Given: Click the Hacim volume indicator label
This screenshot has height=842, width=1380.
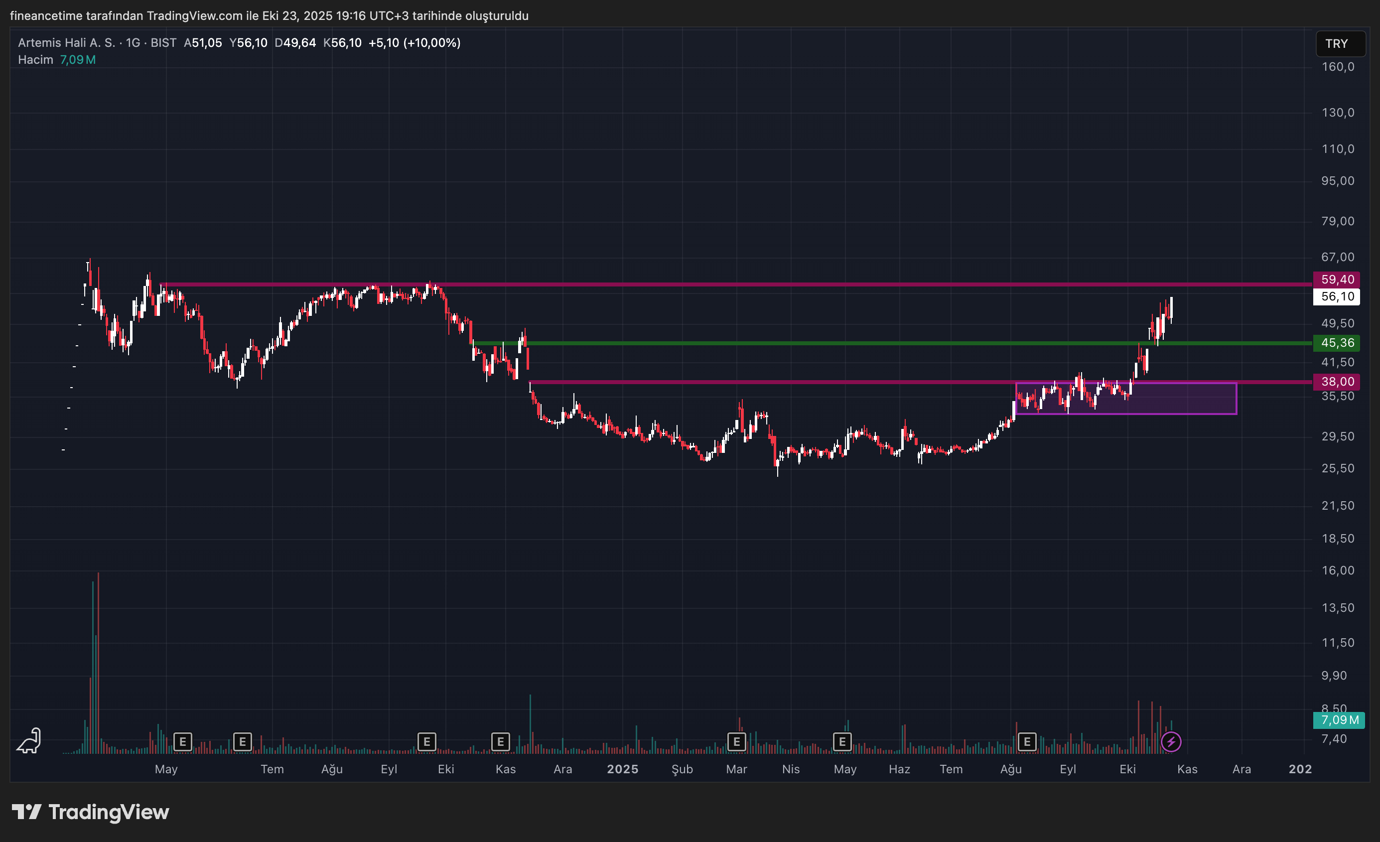Looking at the screenshot, I should (x=35, y=59).
